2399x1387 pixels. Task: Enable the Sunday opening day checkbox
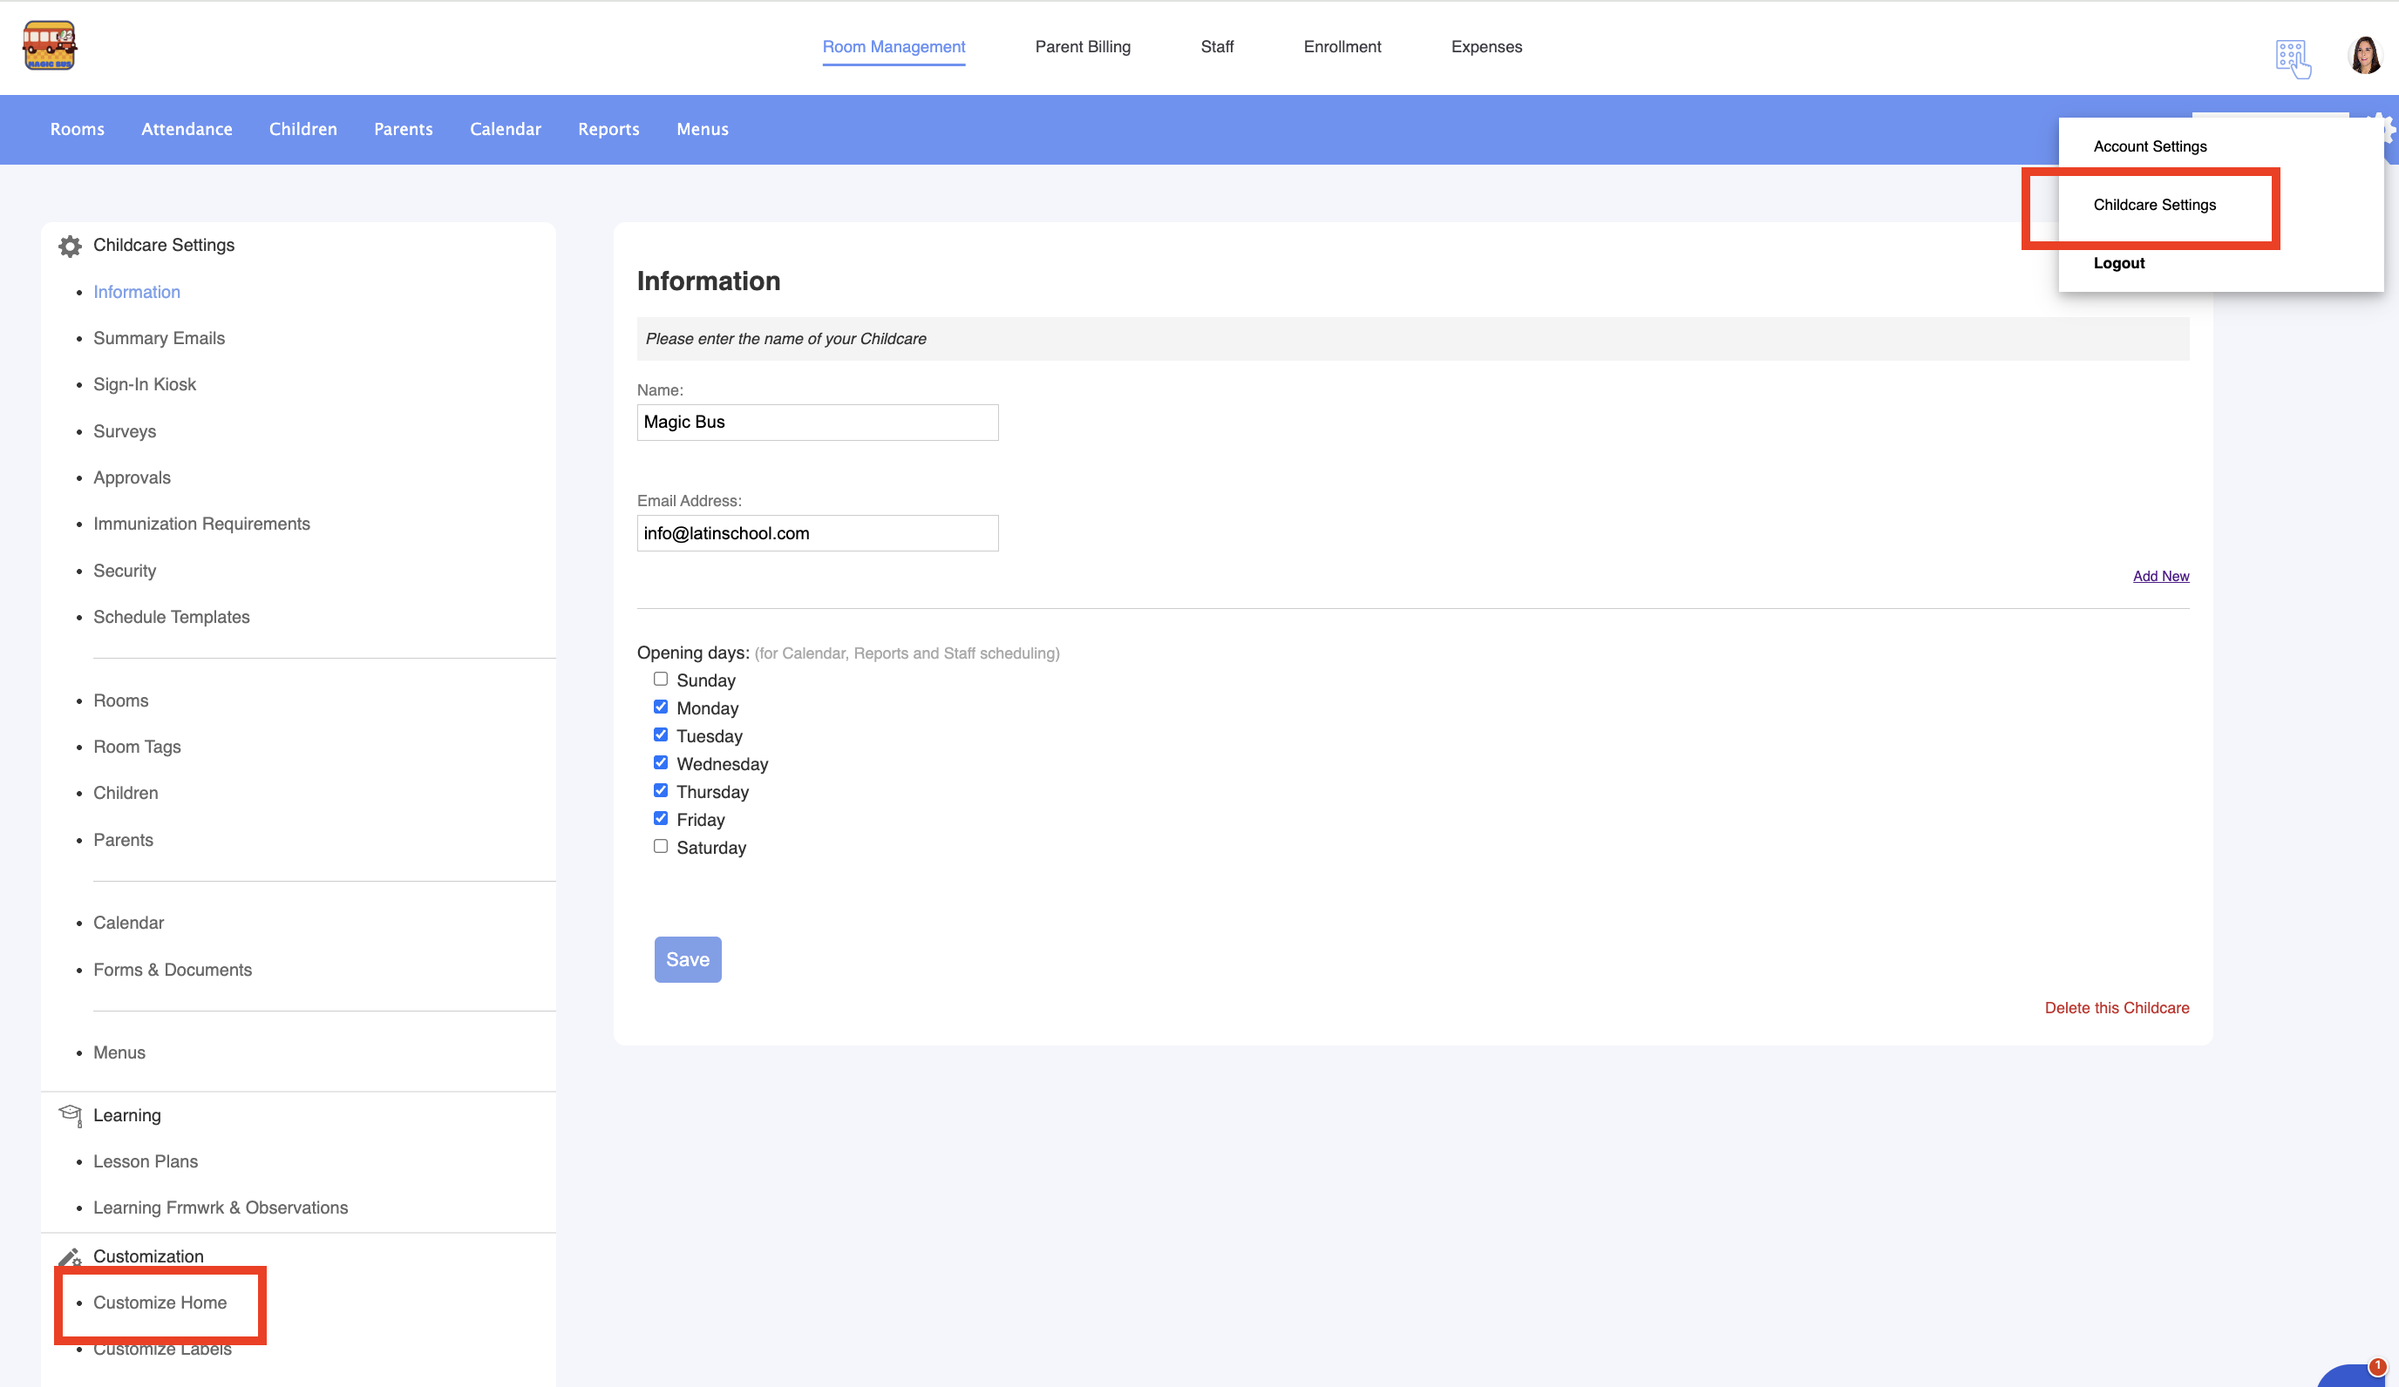[661, 680]
